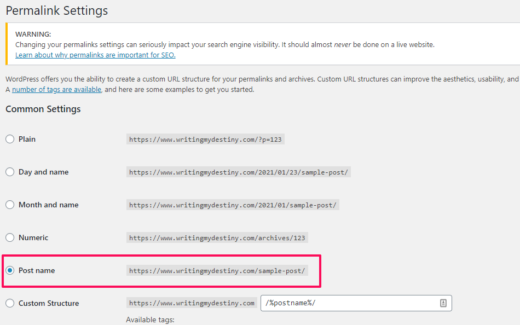Click the base URL beside Custom Structure
The image size is (520, 325).
(x=192, y=303)
